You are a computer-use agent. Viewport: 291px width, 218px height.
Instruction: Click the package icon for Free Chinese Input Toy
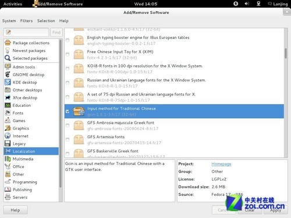79,54
